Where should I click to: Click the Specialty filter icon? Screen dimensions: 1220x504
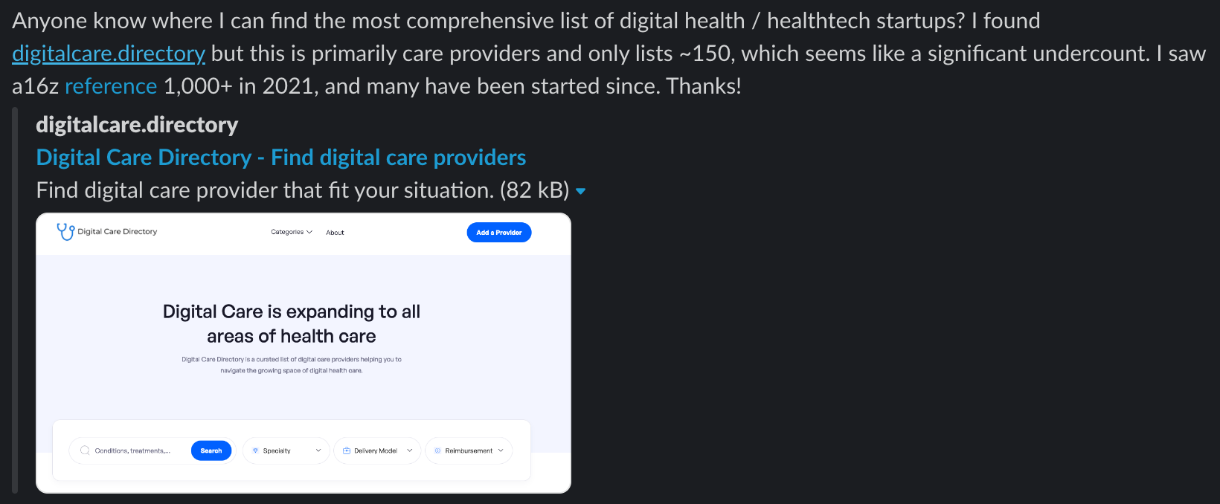pos(255,450)
